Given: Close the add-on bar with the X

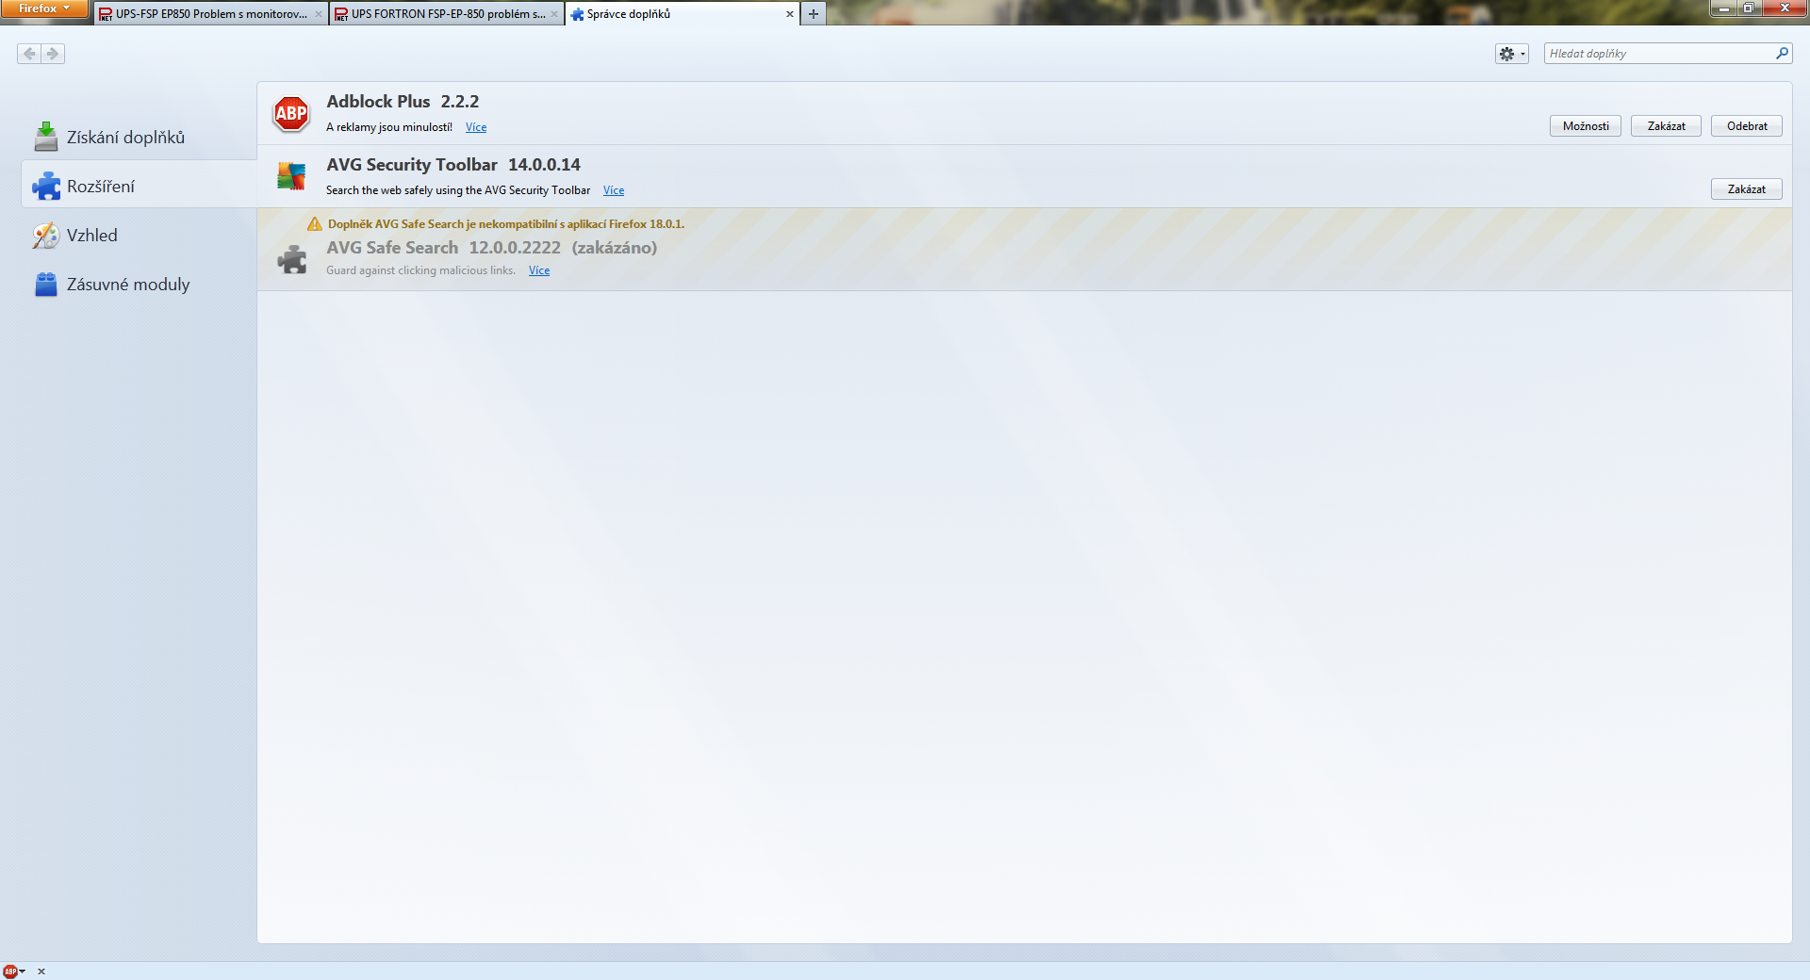Looking at the screenshot, I should tap(41, 972).
